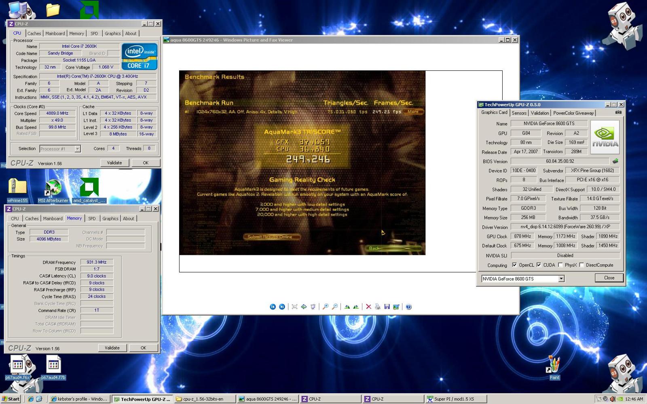Click the Actual Size icon in viewer toolbar
The width and height of the screenshot is (647, 404).
pos(304,307)
